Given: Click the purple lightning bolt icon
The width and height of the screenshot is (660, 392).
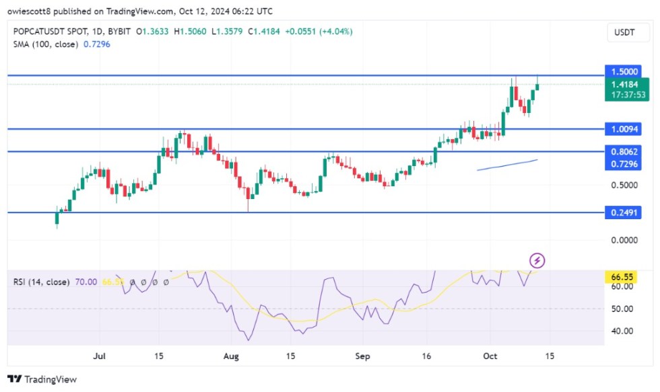Looking at the screenshot, I should click(537, 260).
